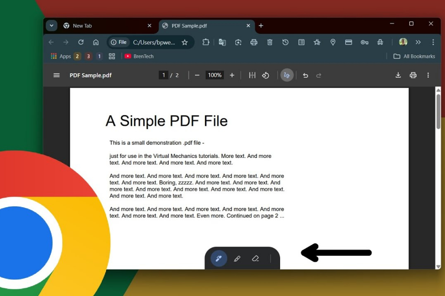Click the history clock extension icon
445x296 pixels.
coord(285,42)
